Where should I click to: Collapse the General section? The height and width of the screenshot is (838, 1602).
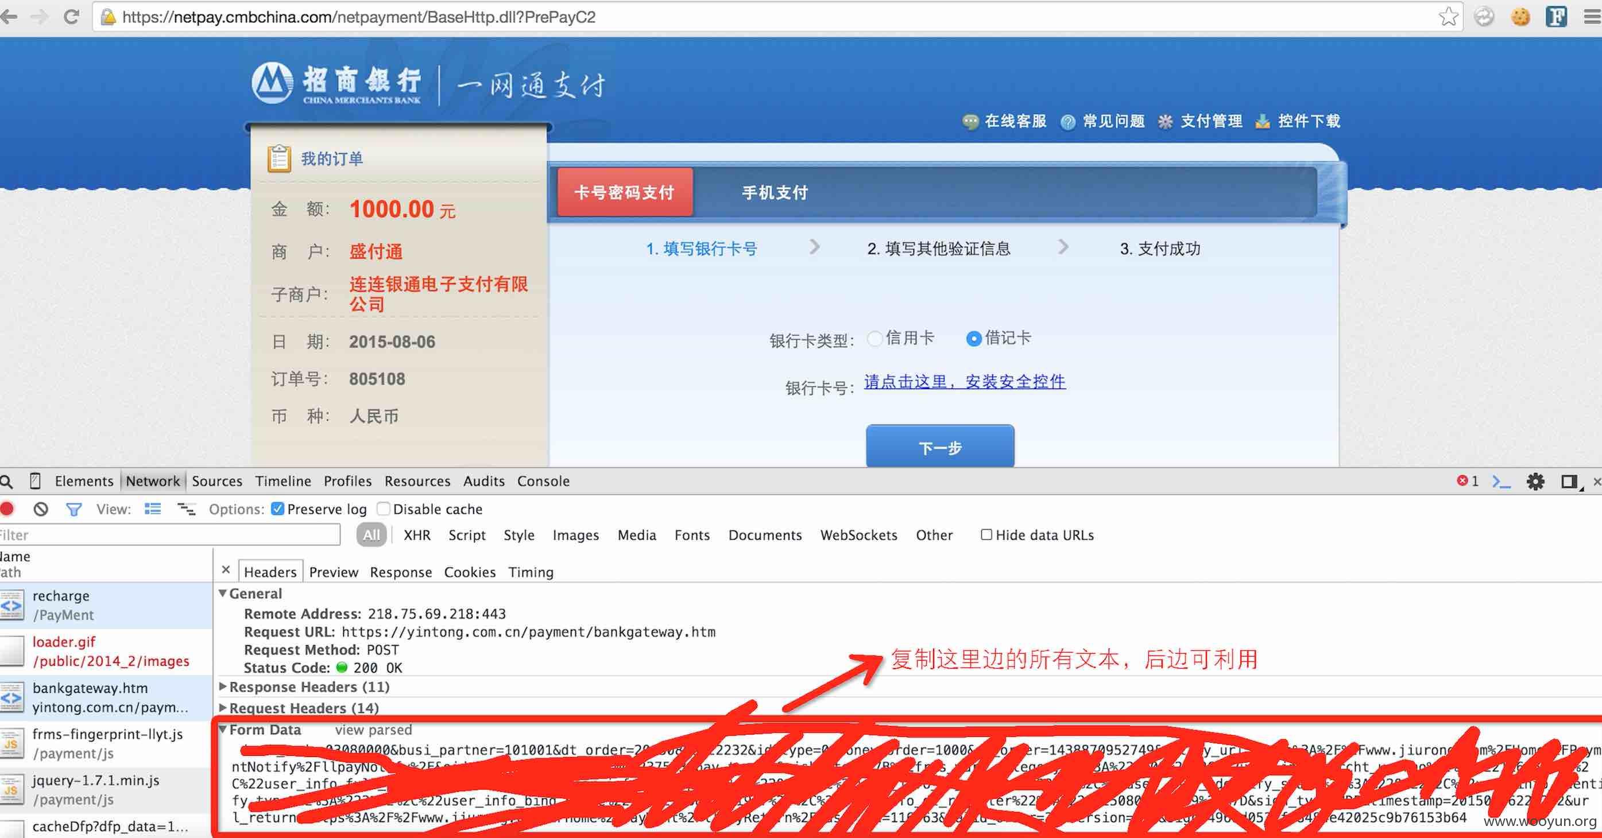pyautogui.click(x=223, y=593)
